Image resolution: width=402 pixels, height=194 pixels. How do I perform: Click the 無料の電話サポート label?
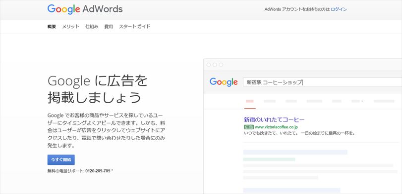click(66, 171)
